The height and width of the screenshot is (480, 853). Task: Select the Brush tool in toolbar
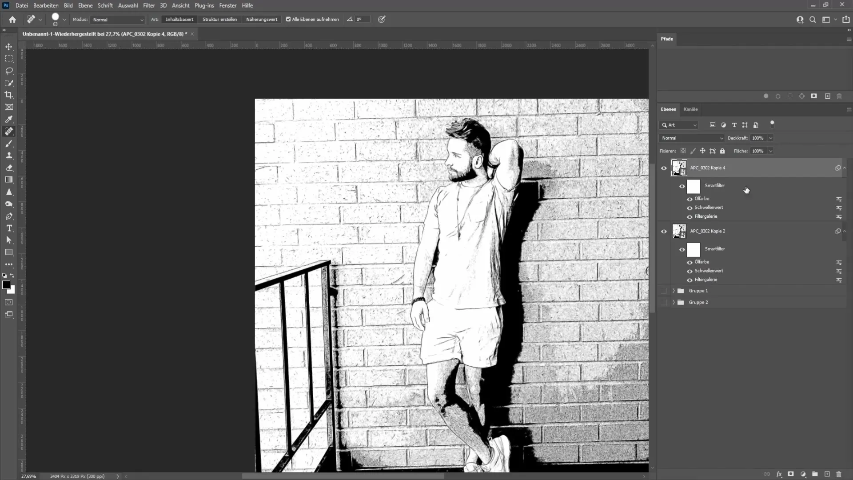(9, 143)
